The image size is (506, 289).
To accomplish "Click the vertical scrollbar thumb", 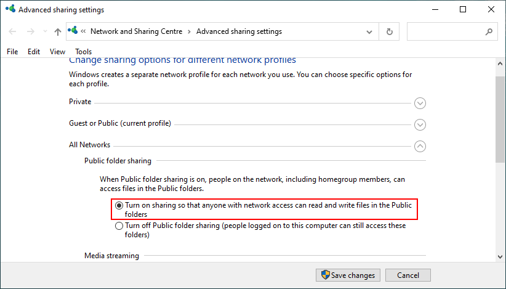I will pyautogui.click(x=500, y=120).
